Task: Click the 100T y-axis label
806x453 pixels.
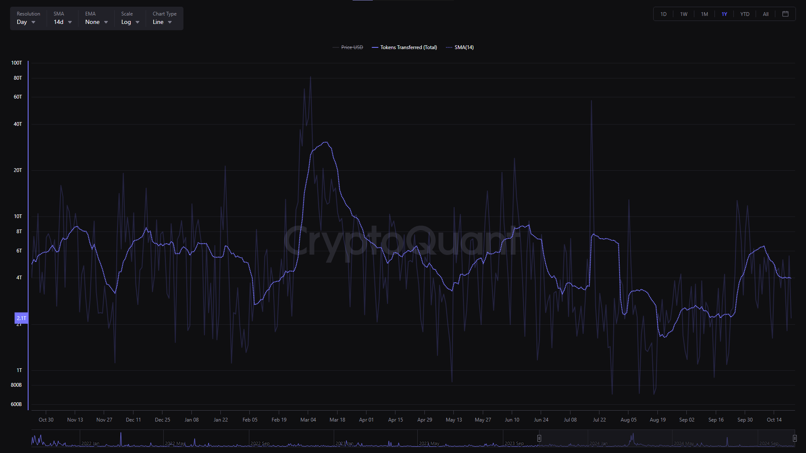Action: pos(16,63)
